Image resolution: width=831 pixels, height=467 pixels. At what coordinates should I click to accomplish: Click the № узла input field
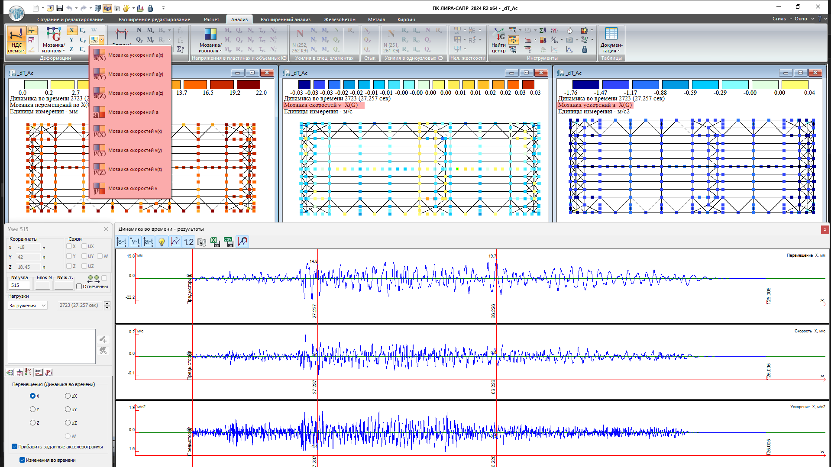pos(19,286)
